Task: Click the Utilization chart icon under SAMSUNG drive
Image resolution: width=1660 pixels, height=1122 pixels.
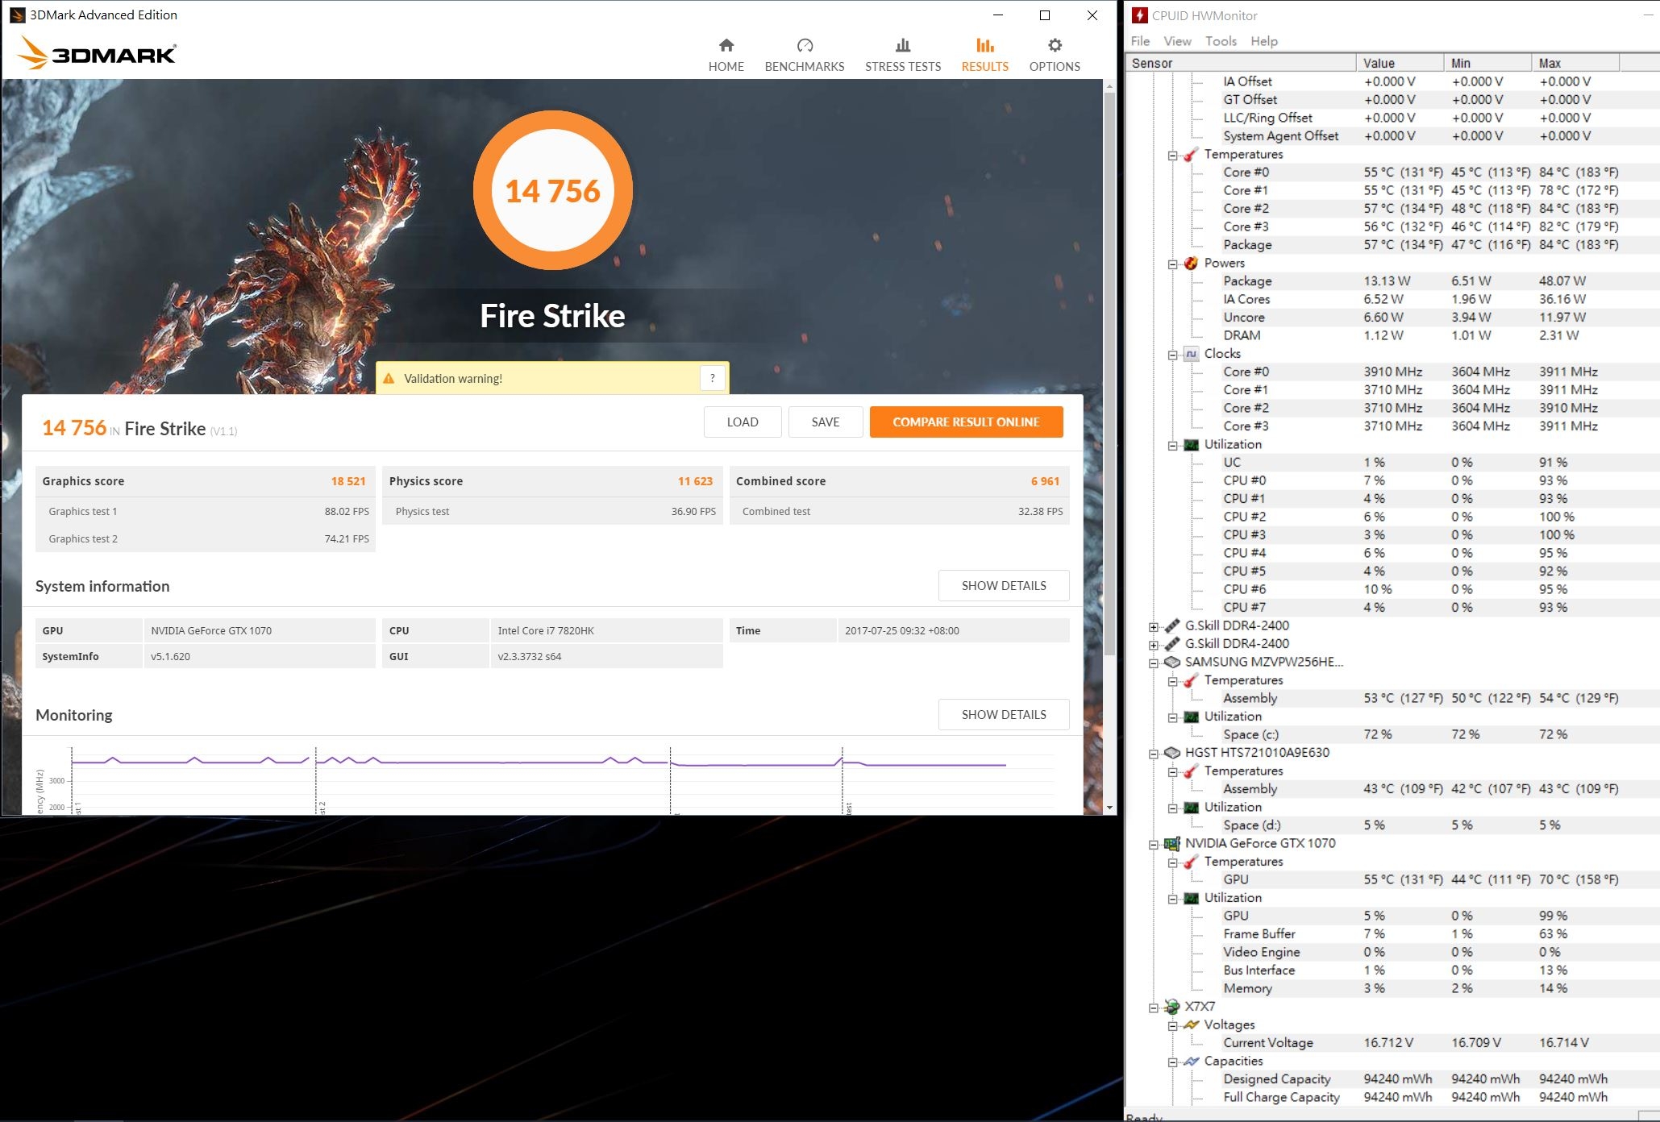Action: pos(1191,717)
